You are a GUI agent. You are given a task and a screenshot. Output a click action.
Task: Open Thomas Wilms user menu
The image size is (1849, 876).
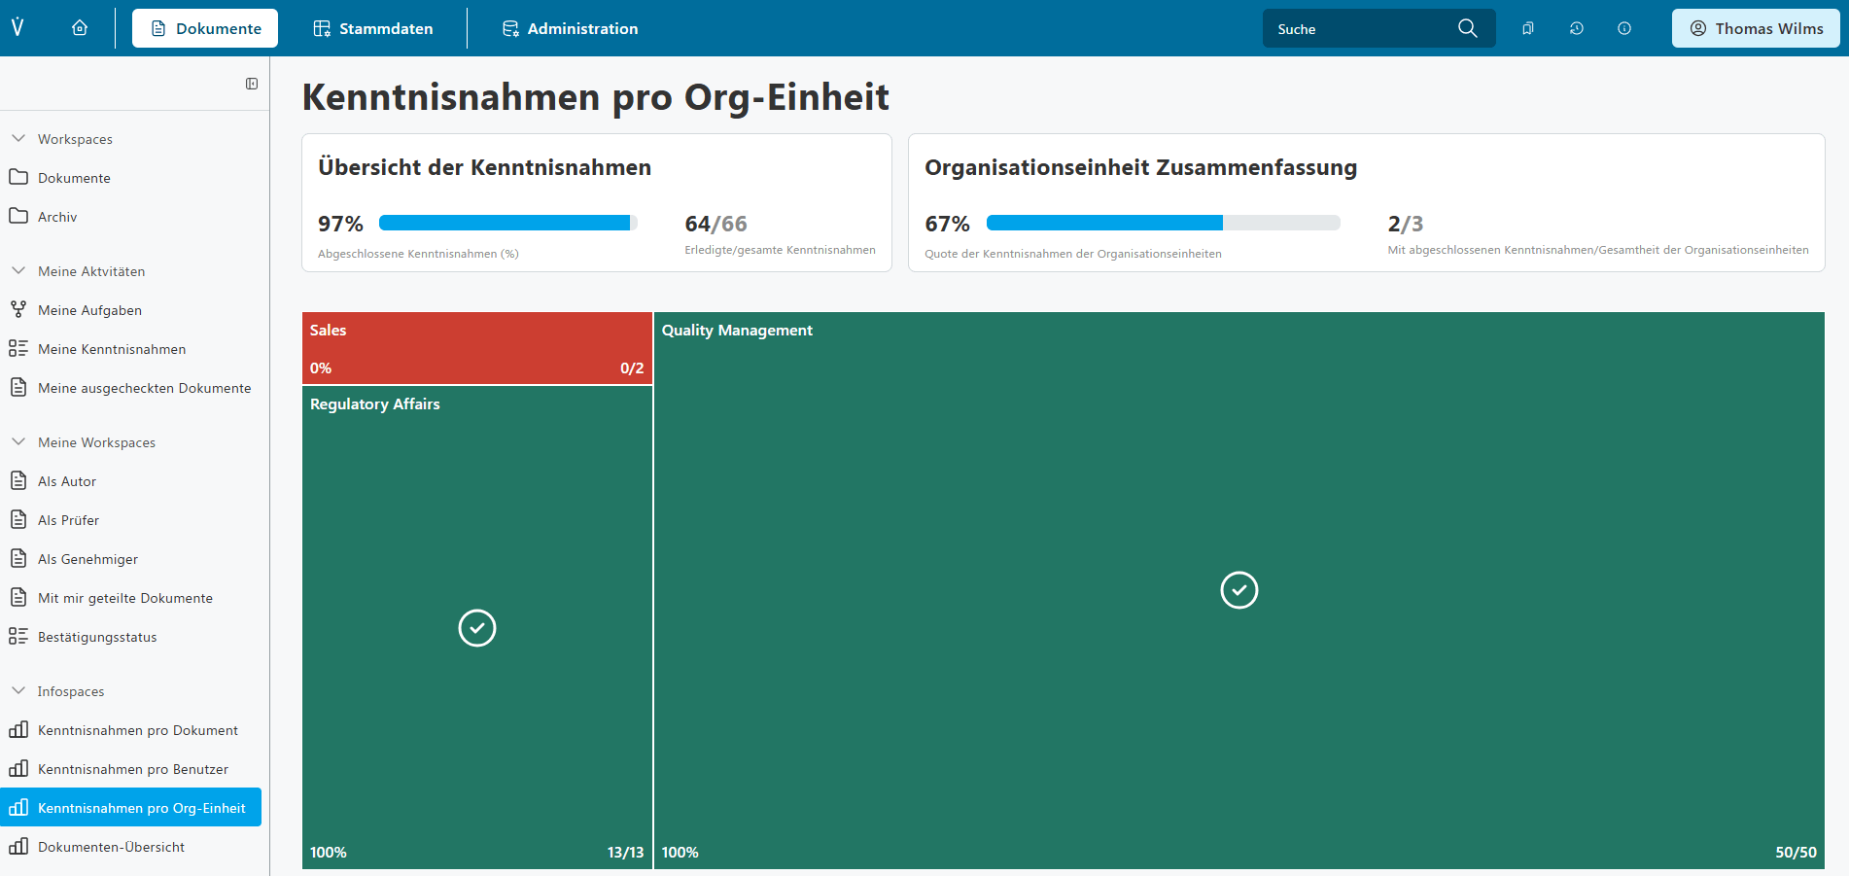(1755, 28)
